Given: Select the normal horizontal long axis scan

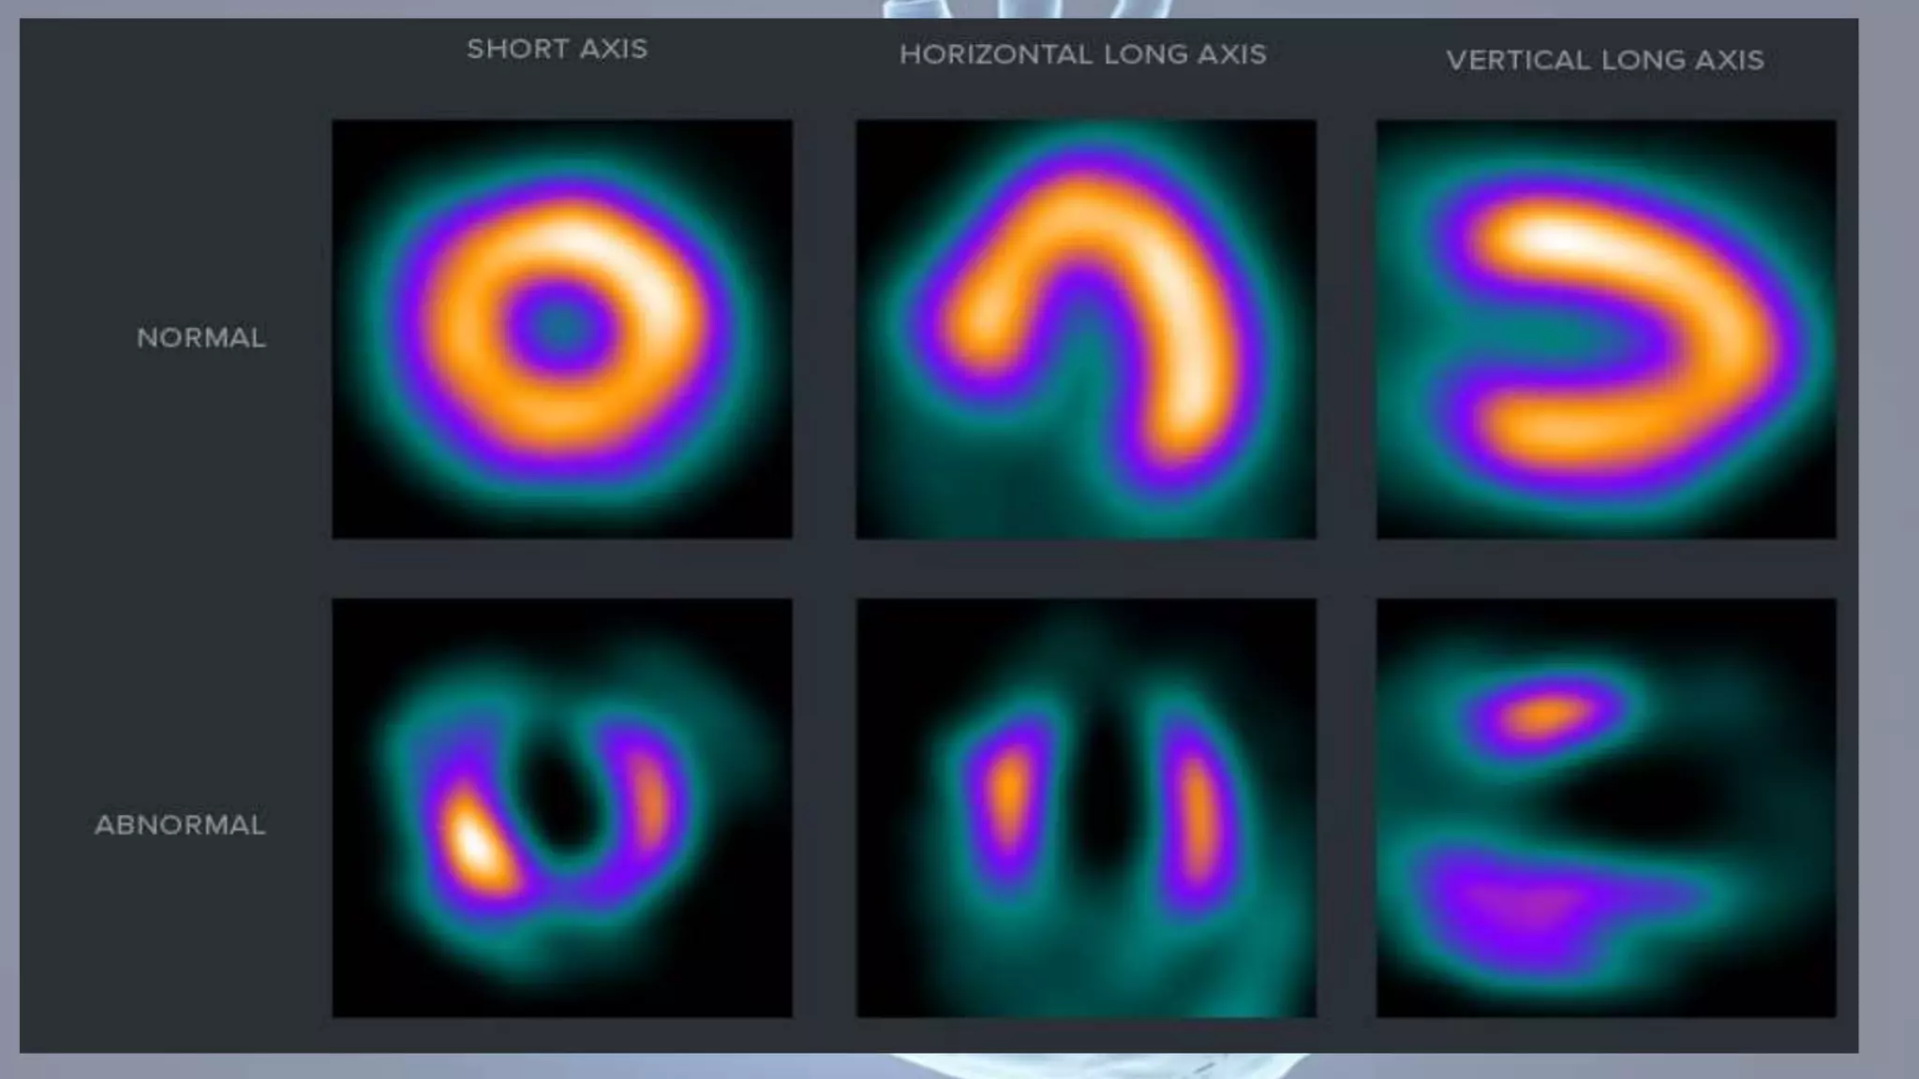Looking at the screenshot, I should click(x=1085, y=328).
